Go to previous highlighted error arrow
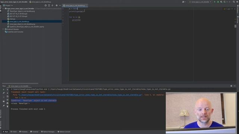Screen dimensions: 239x134 tap(232, 9)
